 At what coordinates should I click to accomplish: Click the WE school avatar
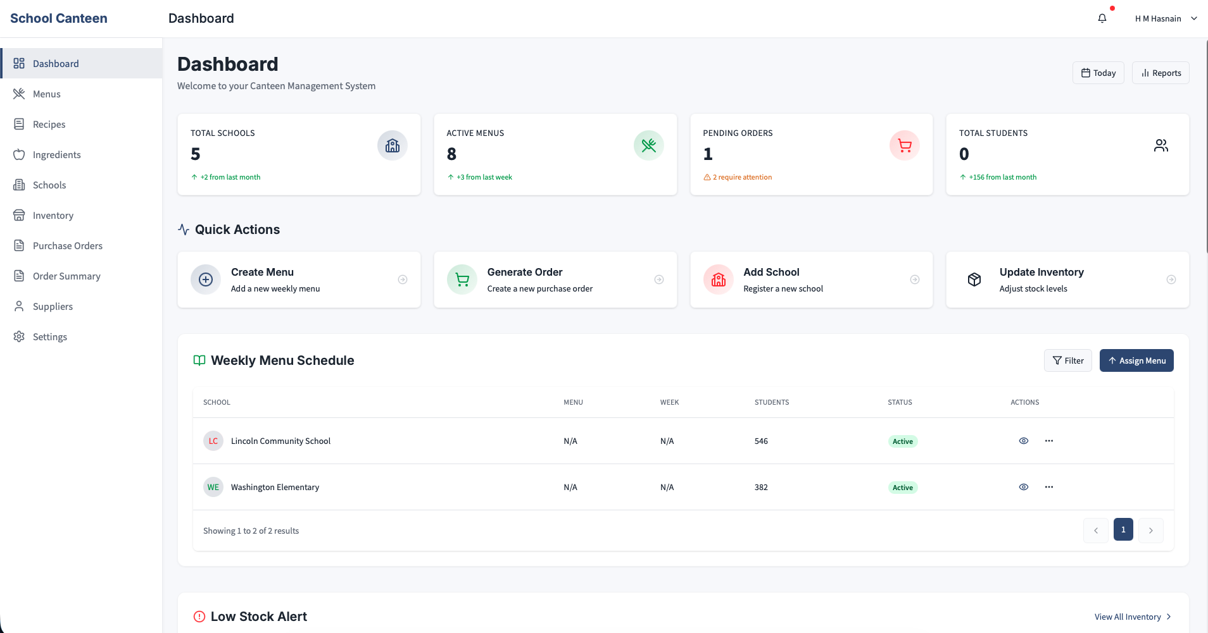pyautogui.click(x=213, y=487)
